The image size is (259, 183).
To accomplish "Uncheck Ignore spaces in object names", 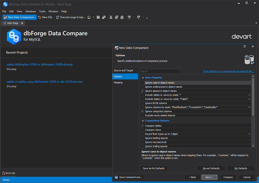I will [x=142, y=91].
